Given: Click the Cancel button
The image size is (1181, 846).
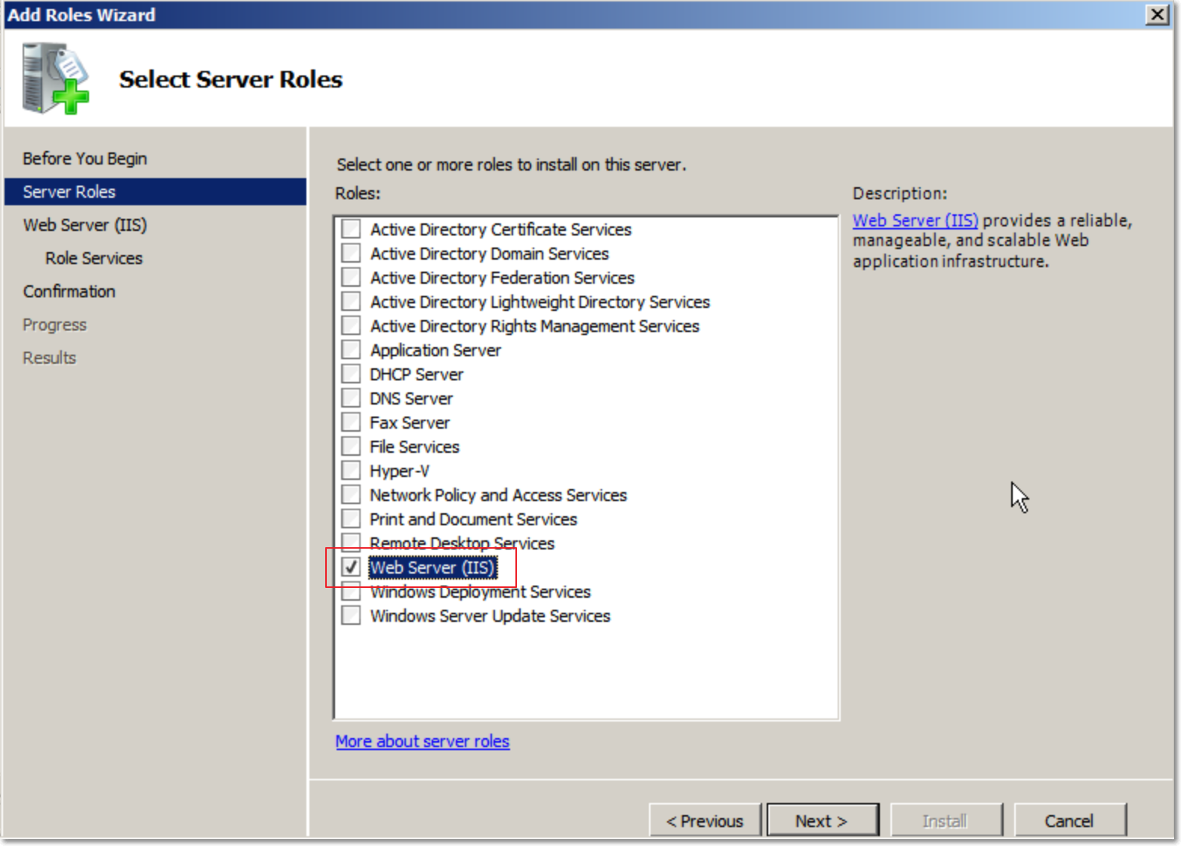Looking at the screenshot, I should [1069, 820].
